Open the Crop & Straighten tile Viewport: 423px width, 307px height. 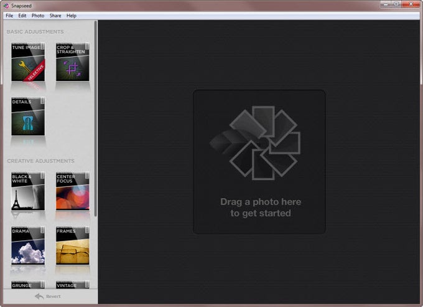pyautogui.click(x=73, y=62)
